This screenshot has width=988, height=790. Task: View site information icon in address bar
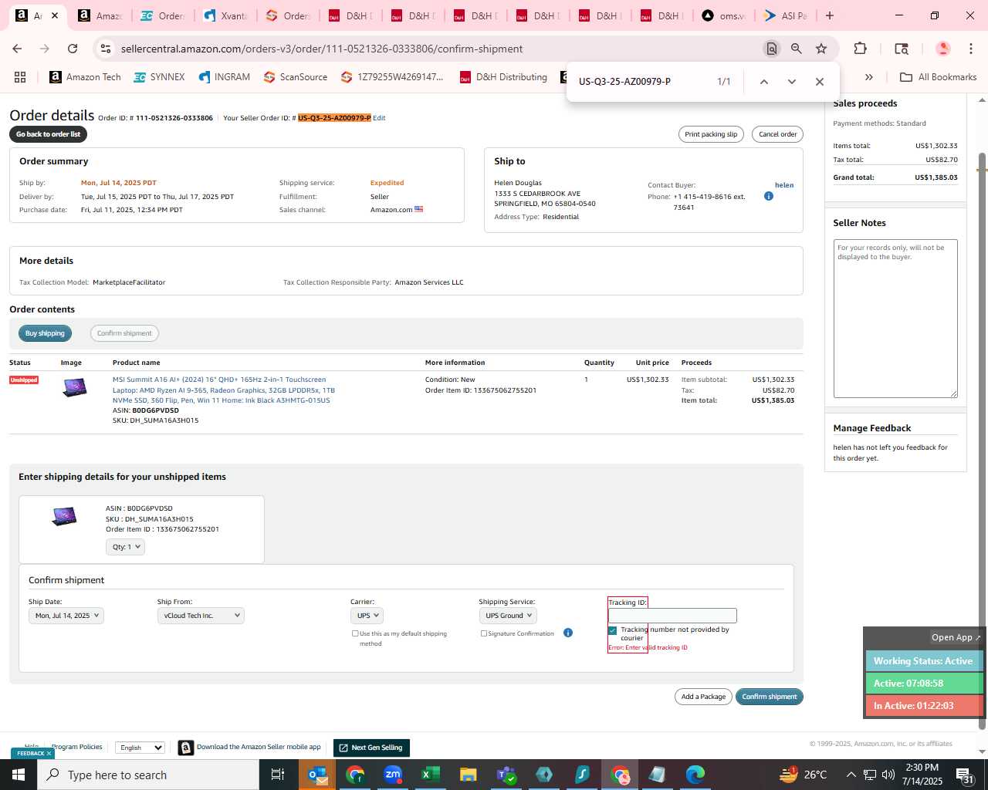(105, 49)
